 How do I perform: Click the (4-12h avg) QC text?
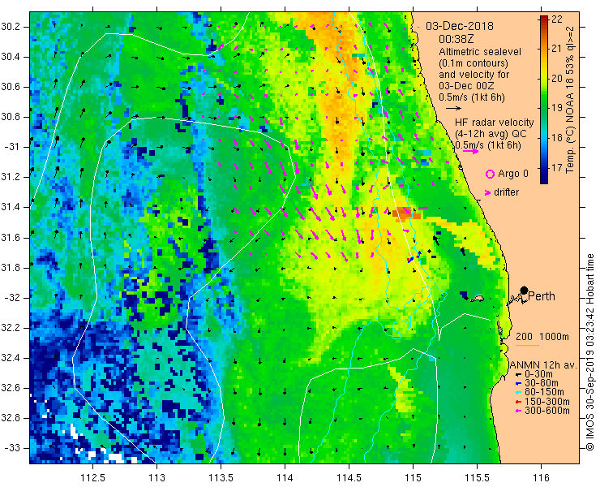[491, 134]
